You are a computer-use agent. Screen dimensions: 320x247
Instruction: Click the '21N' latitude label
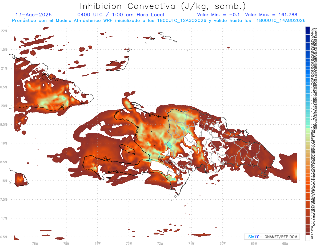point(4,68)
